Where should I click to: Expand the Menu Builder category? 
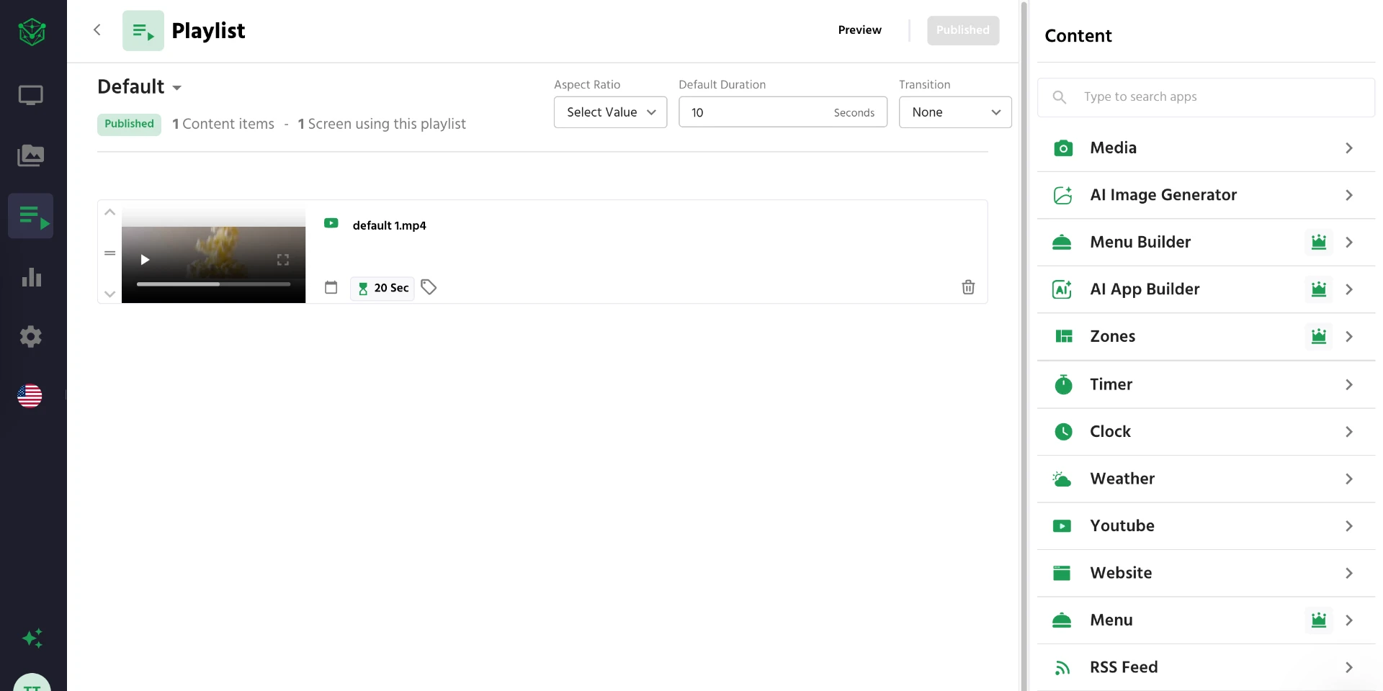[1206, 242]
